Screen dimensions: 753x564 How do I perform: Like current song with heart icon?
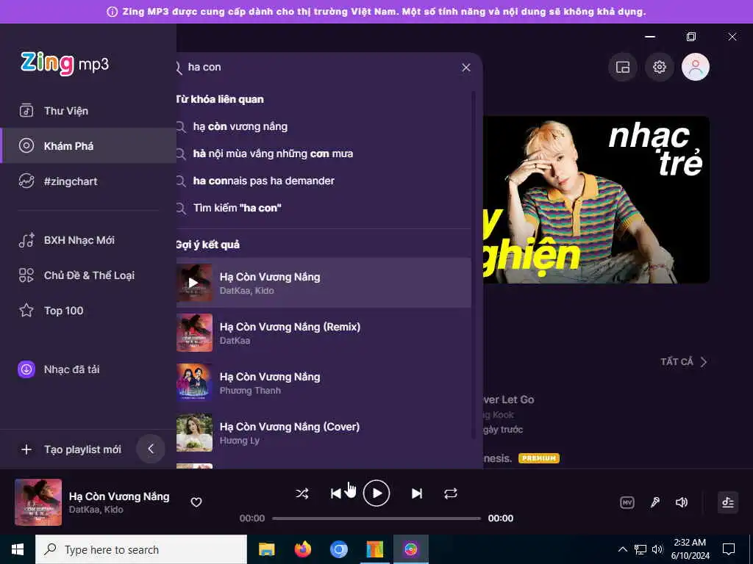pyautogui.click(x=196, y=502)
